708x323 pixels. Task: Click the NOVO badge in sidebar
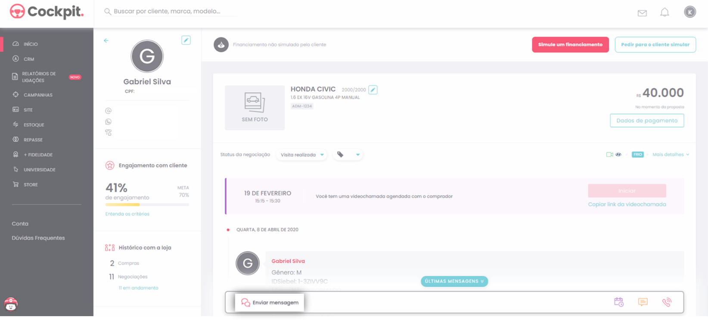pos(75,77)
